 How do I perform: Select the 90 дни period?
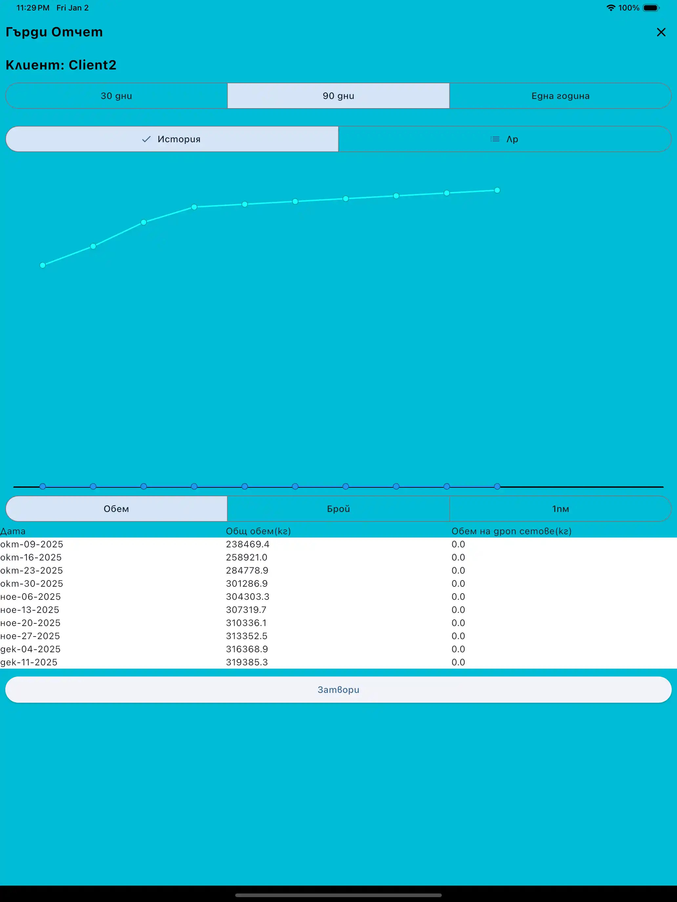coord(338,96)
